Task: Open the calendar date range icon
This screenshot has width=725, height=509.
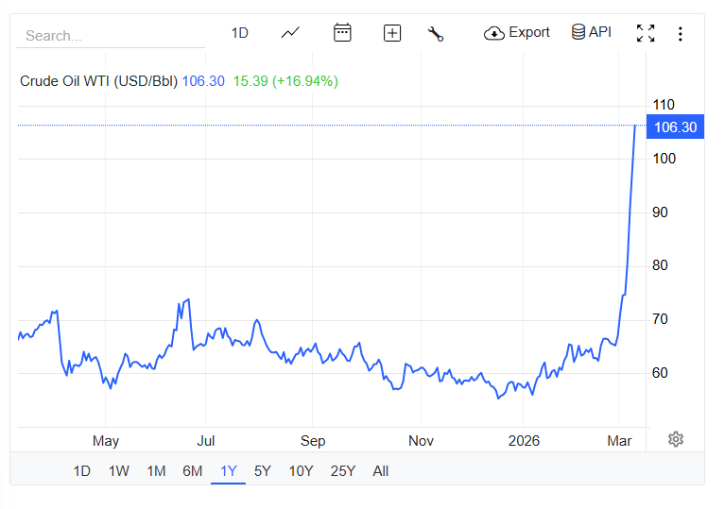Action: click(342, 33)
